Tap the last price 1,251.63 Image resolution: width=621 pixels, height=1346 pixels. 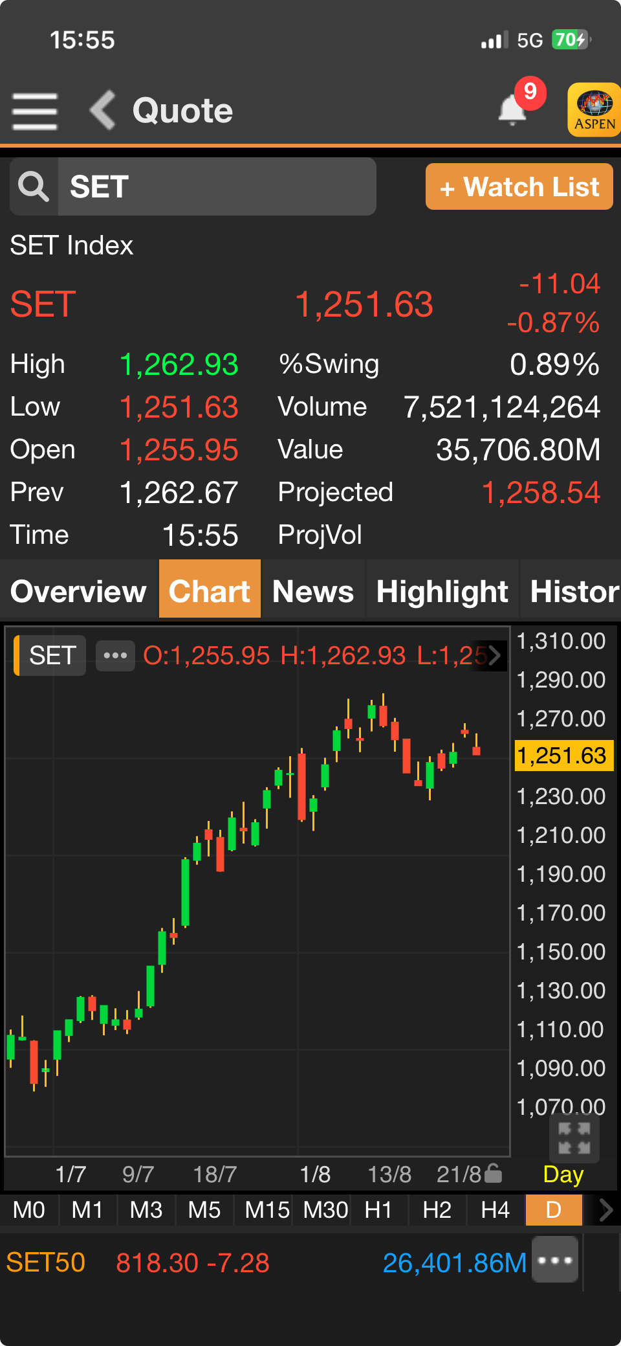[364, 304]
